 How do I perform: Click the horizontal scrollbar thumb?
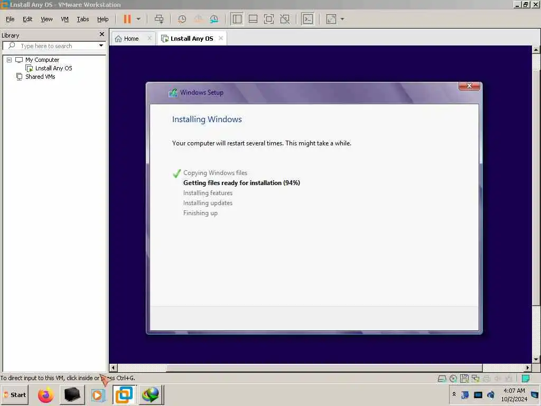[324, 368]
